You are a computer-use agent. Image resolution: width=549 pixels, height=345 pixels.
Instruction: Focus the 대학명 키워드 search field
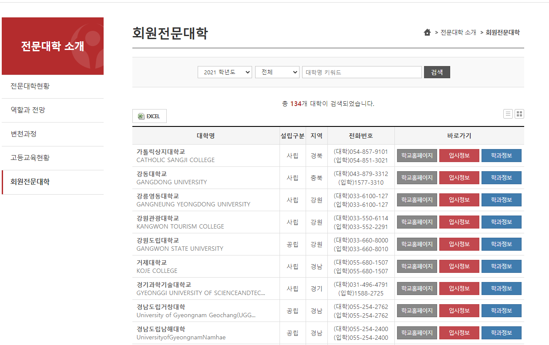click(362, 72)
